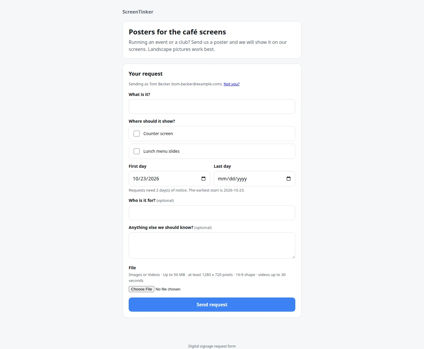Click the 'Last day' field label

(222, 166)
